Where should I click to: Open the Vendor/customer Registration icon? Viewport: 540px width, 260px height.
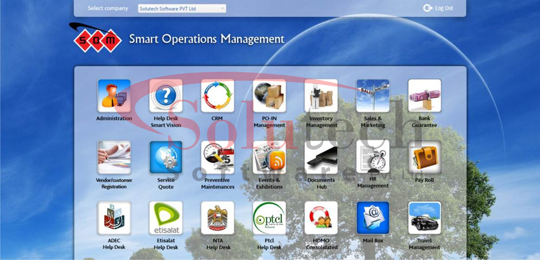(x=114, y=157)
